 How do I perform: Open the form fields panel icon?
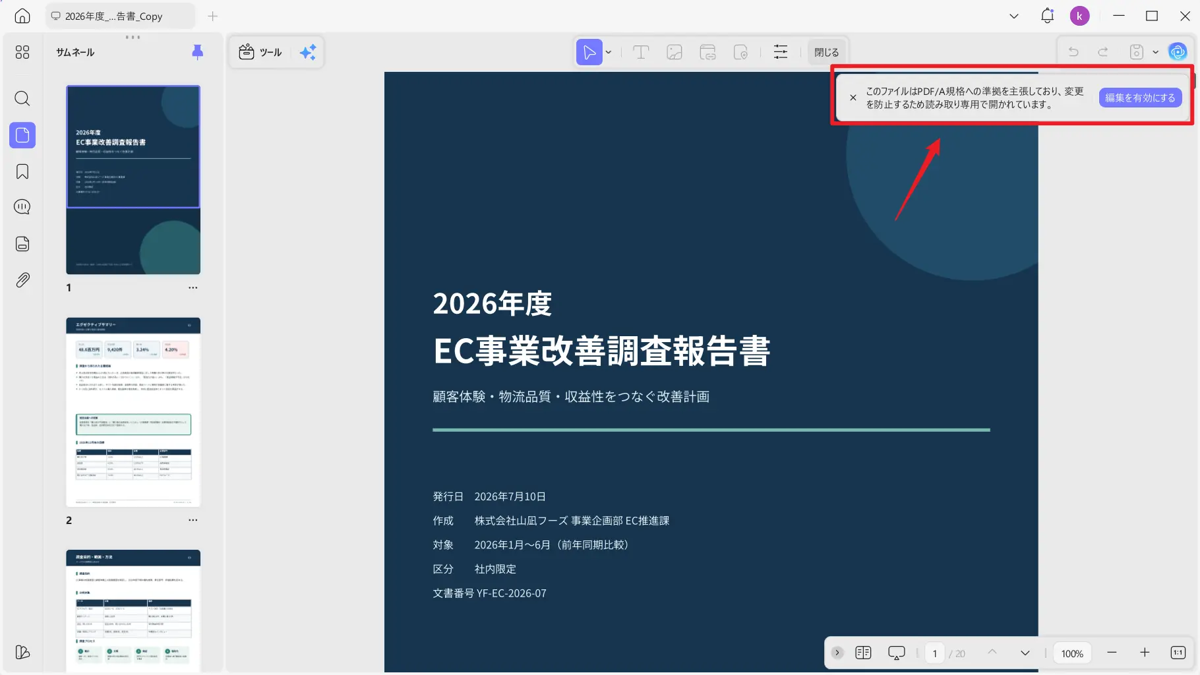22,244
